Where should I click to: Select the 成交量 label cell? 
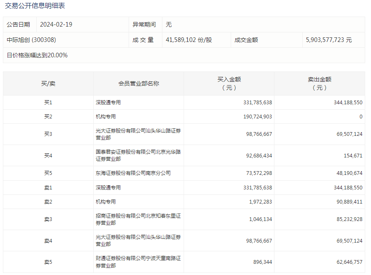(143, 40)
